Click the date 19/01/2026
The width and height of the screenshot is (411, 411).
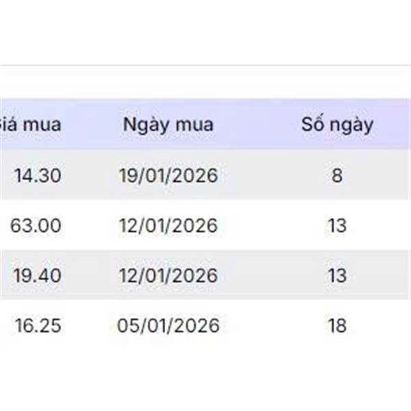168,176
